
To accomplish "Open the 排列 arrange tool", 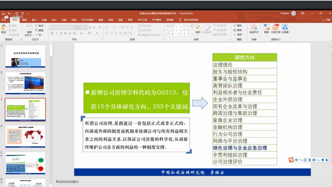I will 198,28.
